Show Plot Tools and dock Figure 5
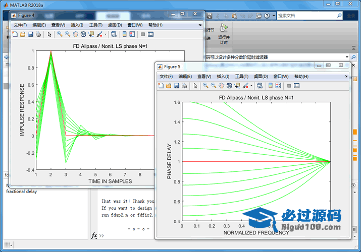The image size is (361, 252). point(297,86)
